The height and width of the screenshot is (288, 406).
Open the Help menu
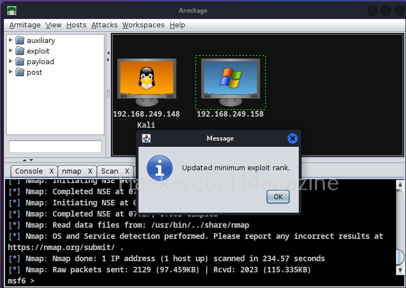click(x=178, y=25)
